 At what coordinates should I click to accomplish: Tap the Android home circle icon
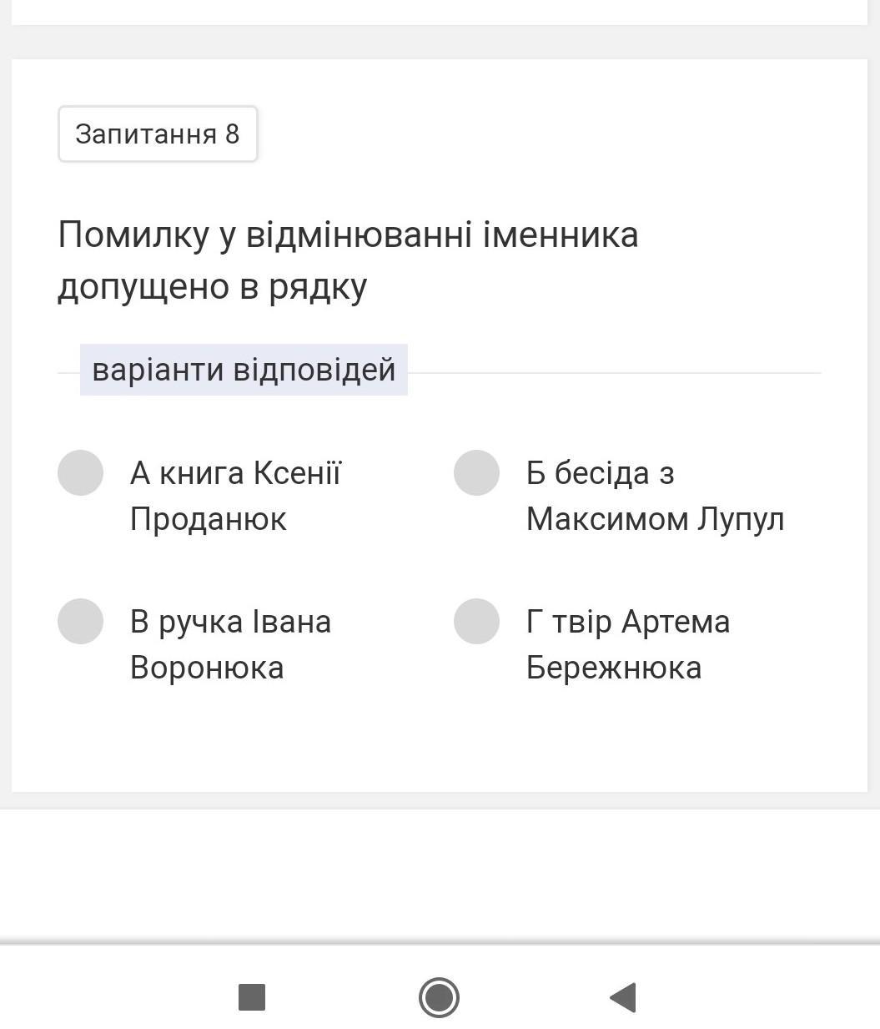(x=439, y=997)
